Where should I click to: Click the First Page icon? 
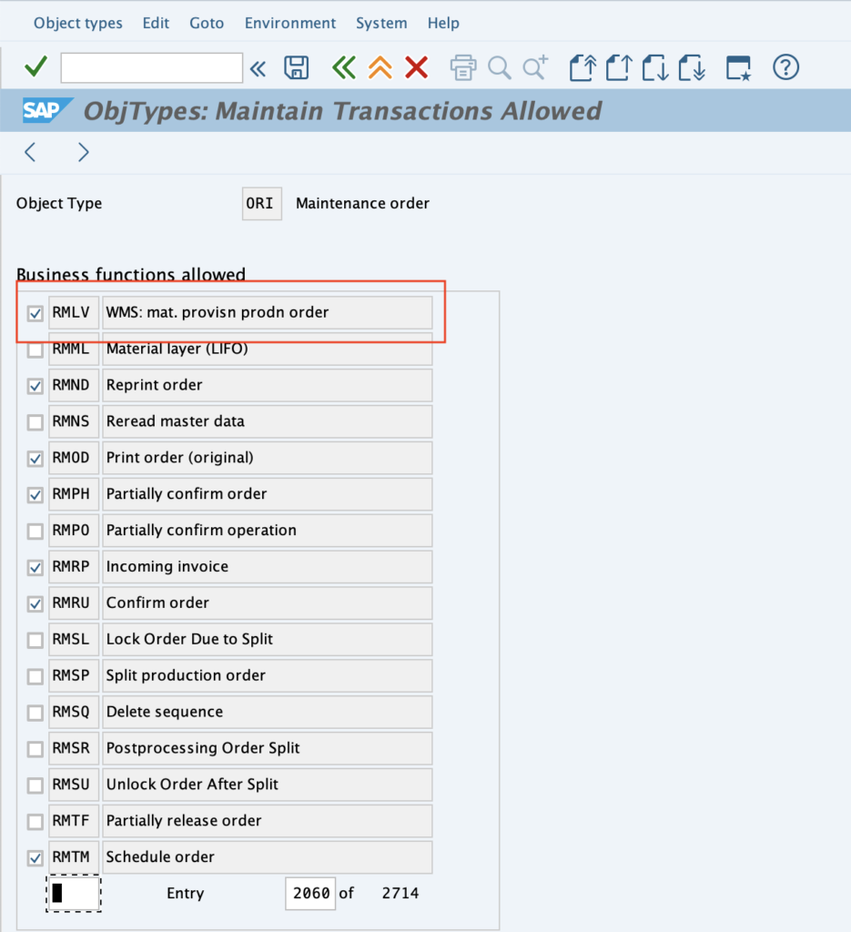tap(583, 67)
